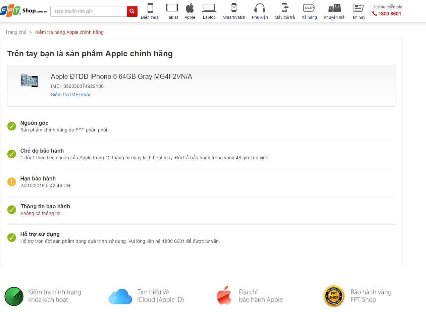Open Bảo hành vàng FPT Shop badge
The height and width of the screenshot is (323, 426).
click(334, 296)
